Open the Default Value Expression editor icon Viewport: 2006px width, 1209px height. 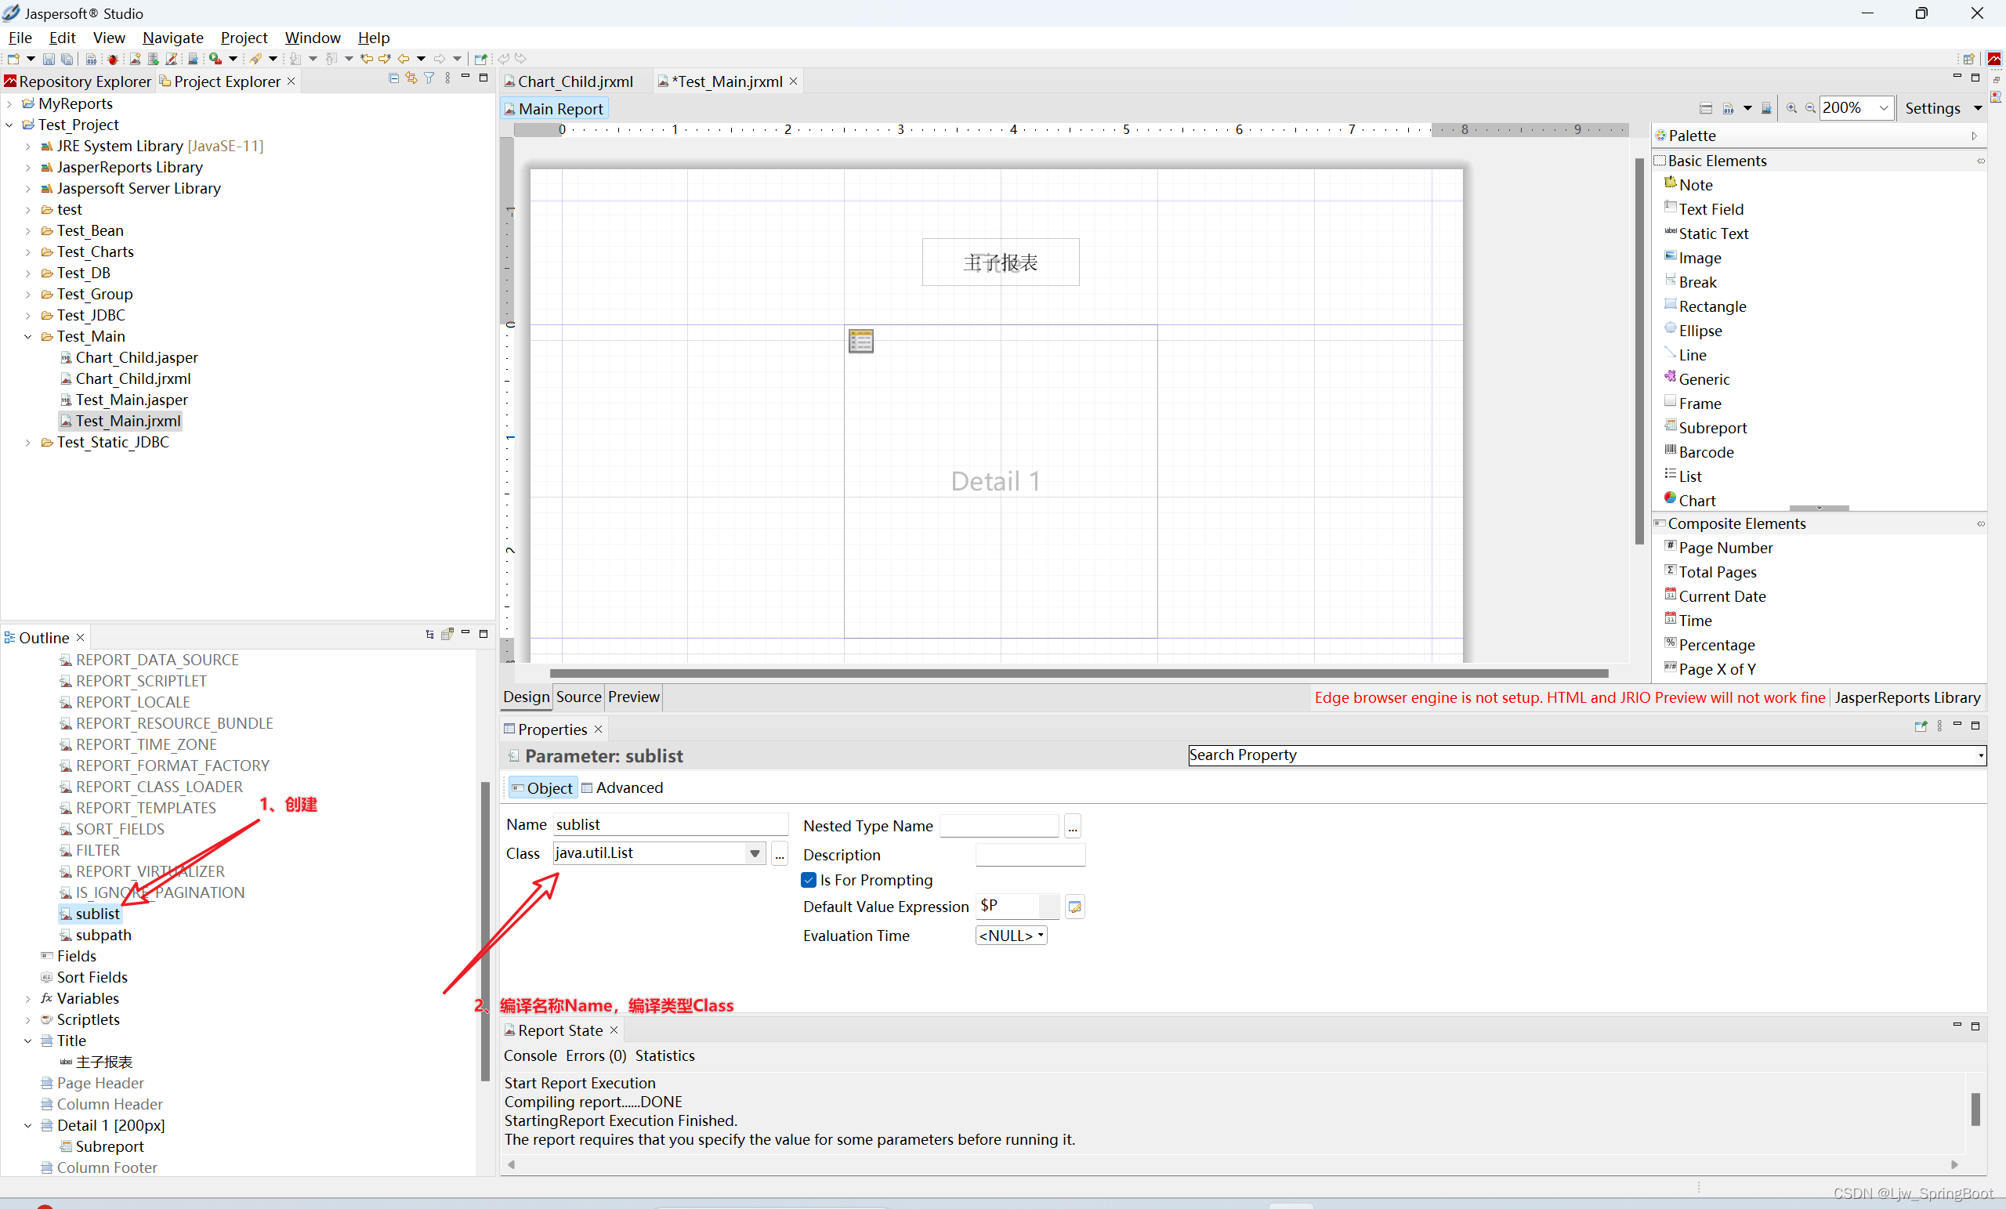[x=1074, y=907]
